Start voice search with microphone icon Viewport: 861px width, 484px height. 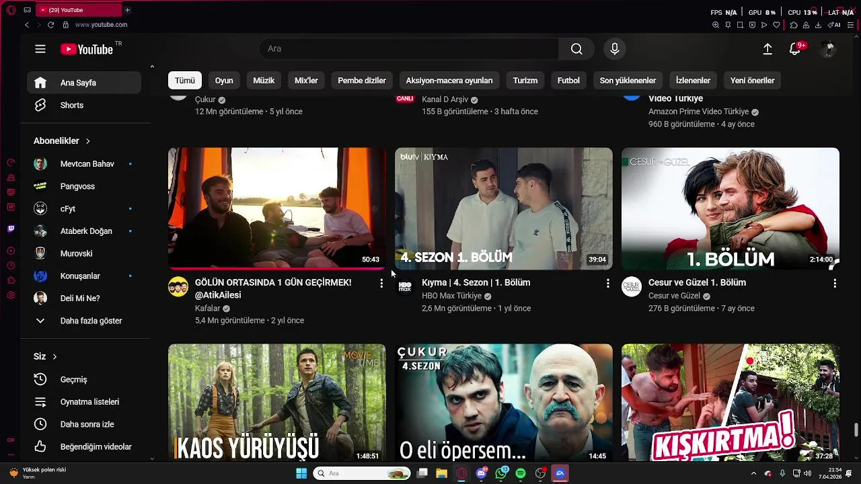click(614, 48)
